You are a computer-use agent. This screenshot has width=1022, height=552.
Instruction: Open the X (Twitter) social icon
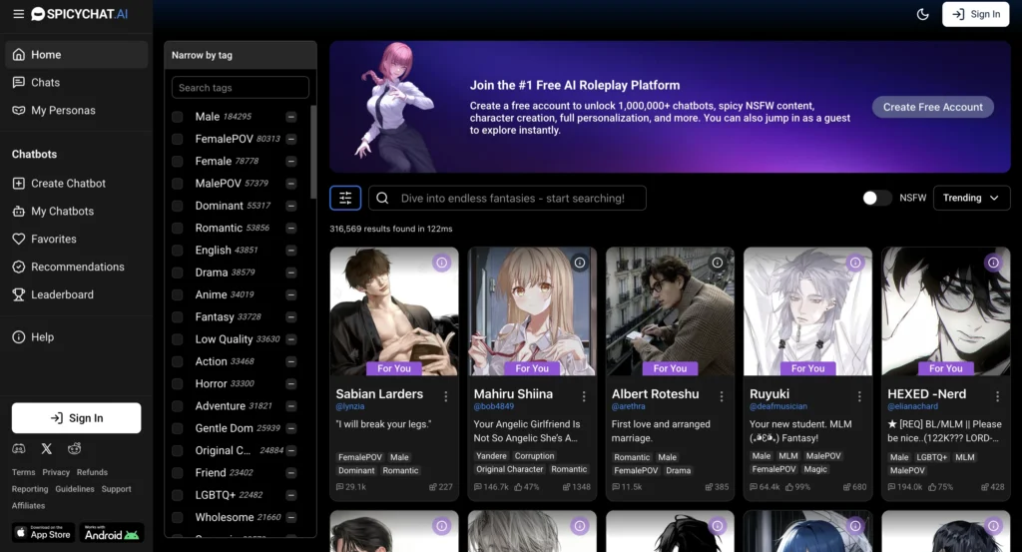point(47,449)
